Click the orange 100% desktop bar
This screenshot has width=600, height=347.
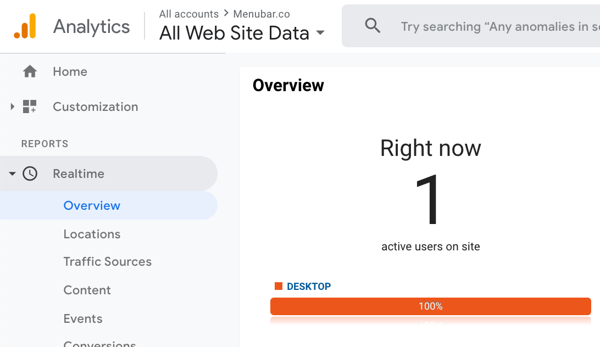pyautogui.click(x=430, y=306)
